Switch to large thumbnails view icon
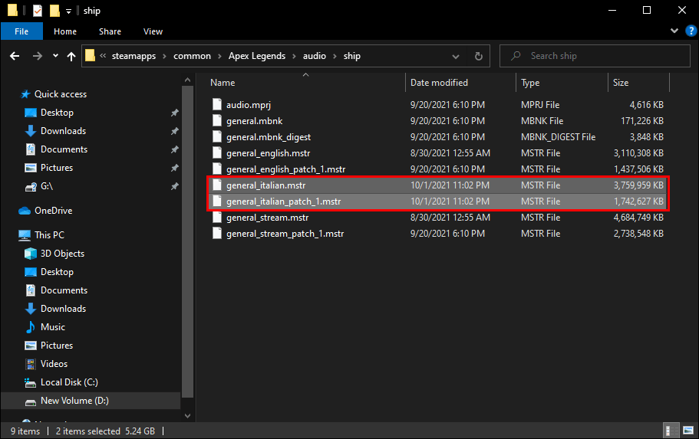 coord(687,431)
